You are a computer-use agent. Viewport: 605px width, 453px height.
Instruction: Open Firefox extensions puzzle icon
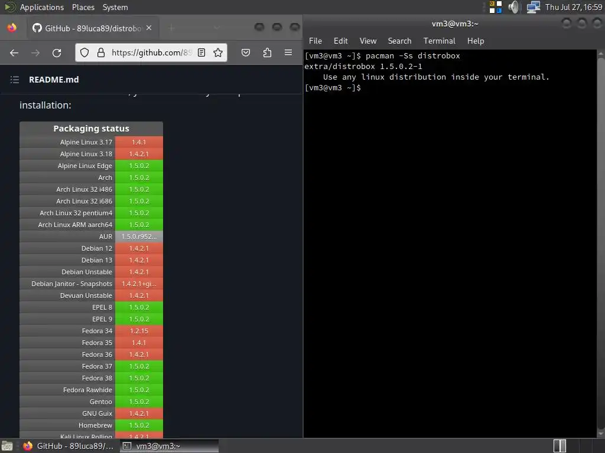tap(267, 52)
